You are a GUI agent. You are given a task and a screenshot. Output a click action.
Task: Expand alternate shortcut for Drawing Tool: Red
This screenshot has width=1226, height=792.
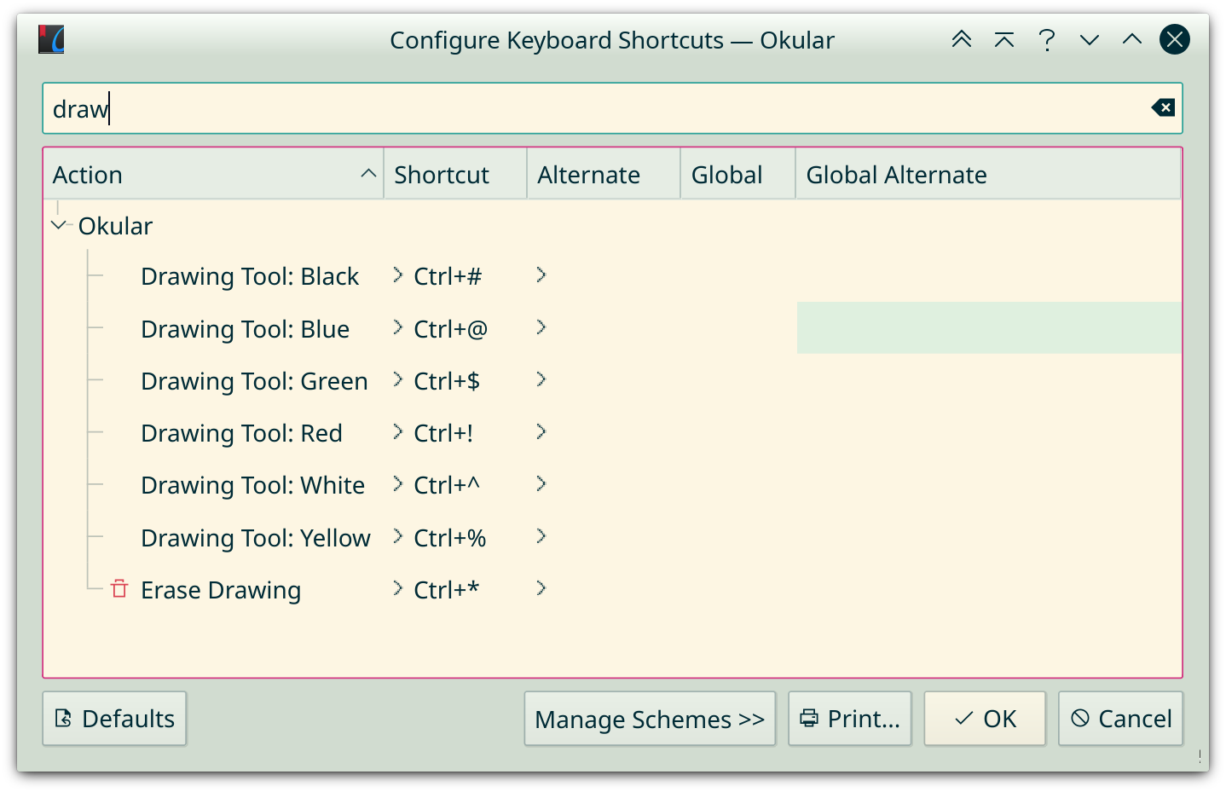click(541, 431)
